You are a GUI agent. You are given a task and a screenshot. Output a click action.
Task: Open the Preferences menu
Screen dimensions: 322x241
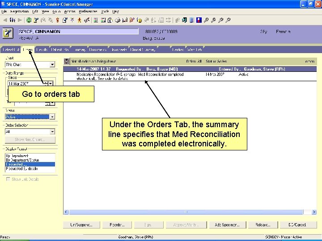(88, 12)
